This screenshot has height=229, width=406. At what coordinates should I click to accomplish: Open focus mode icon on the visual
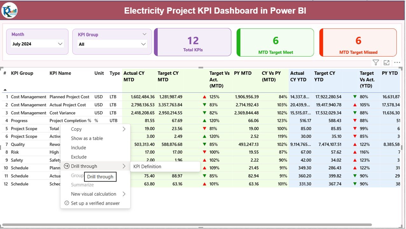point(387,63)
